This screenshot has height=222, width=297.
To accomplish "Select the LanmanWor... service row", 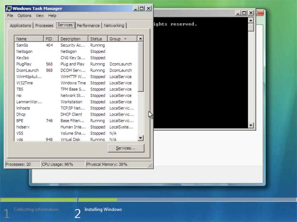I will 76,102.
